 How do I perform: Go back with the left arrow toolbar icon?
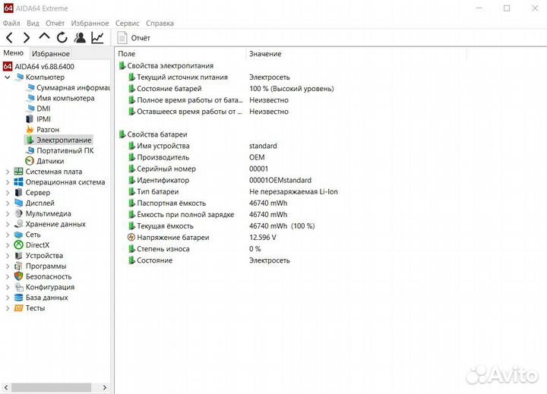(9, 37)
